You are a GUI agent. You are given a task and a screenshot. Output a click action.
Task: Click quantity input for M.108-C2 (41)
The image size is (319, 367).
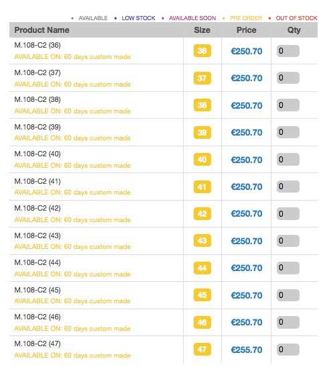tap(288, 187)
